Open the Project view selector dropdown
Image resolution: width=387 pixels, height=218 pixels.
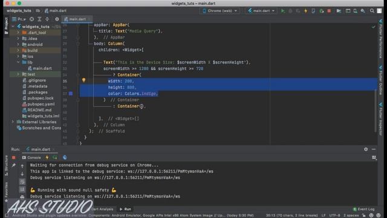point(19,19)
